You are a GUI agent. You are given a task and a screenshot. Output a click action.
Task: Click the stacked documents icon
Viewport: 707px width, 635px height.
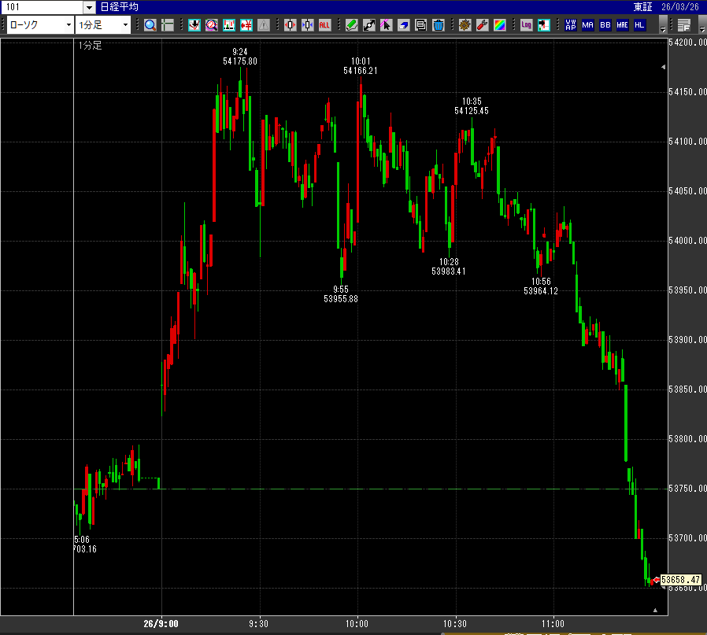point(420,25)
